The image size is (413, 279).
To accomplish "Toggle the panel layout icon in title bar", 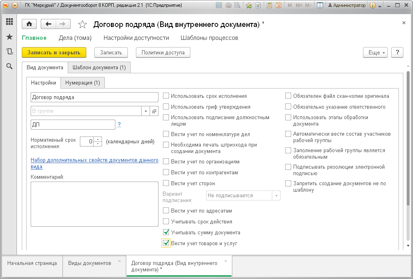I will click(x=320, y=5).
